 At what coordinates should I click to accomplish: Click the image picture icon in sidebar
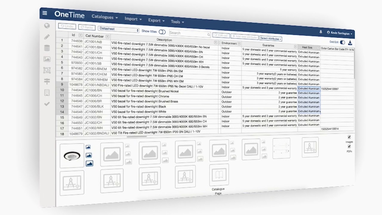point(47,59)
